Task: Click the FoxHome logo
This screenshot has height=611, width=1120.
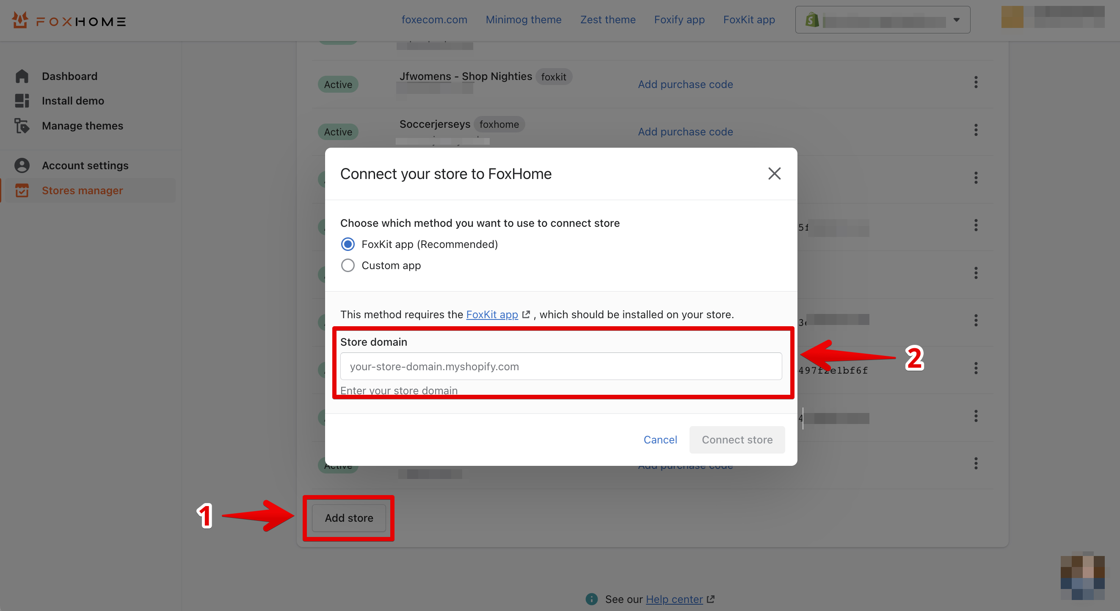Action: coord(69,20)
